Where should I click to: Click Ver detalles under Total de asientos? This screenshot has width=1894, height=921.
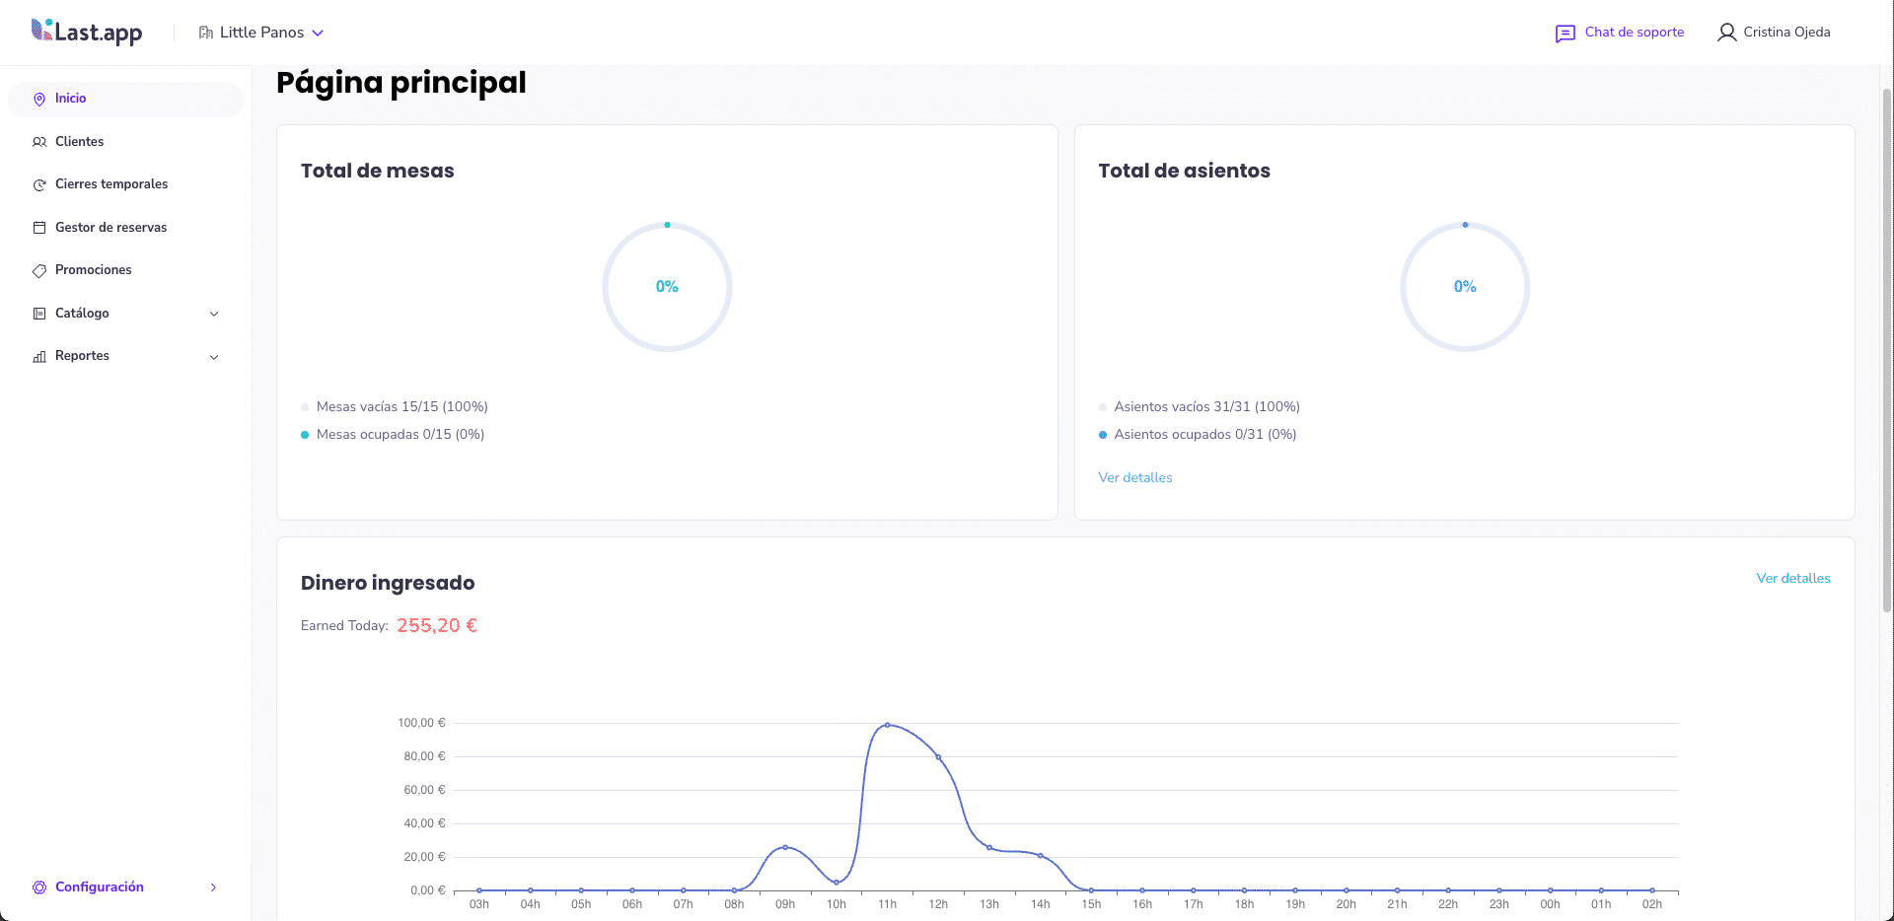(x=1134, y=477)
